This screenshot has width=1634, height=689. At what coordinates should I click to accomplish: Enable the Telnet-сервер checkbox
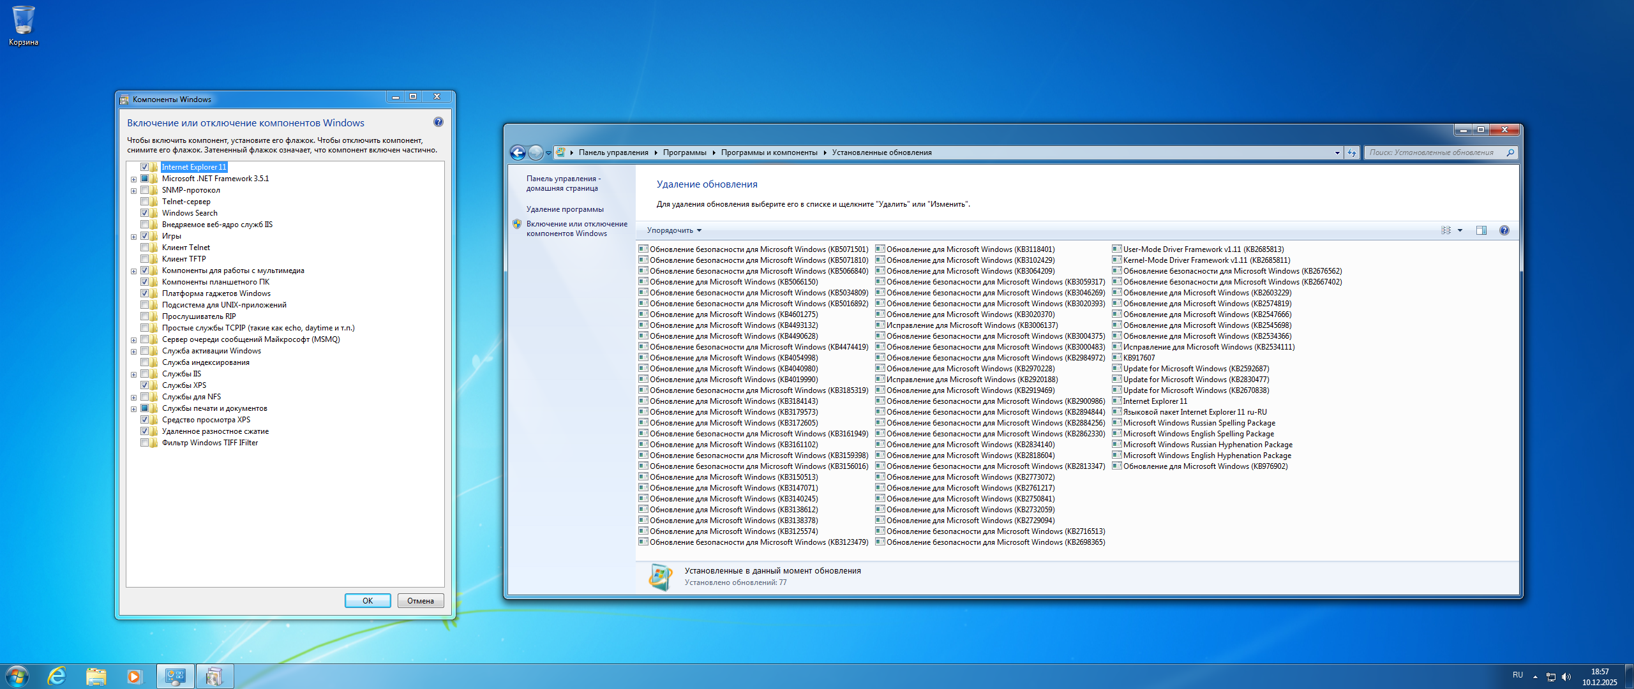pyautogui.click(x=145, y=202)
